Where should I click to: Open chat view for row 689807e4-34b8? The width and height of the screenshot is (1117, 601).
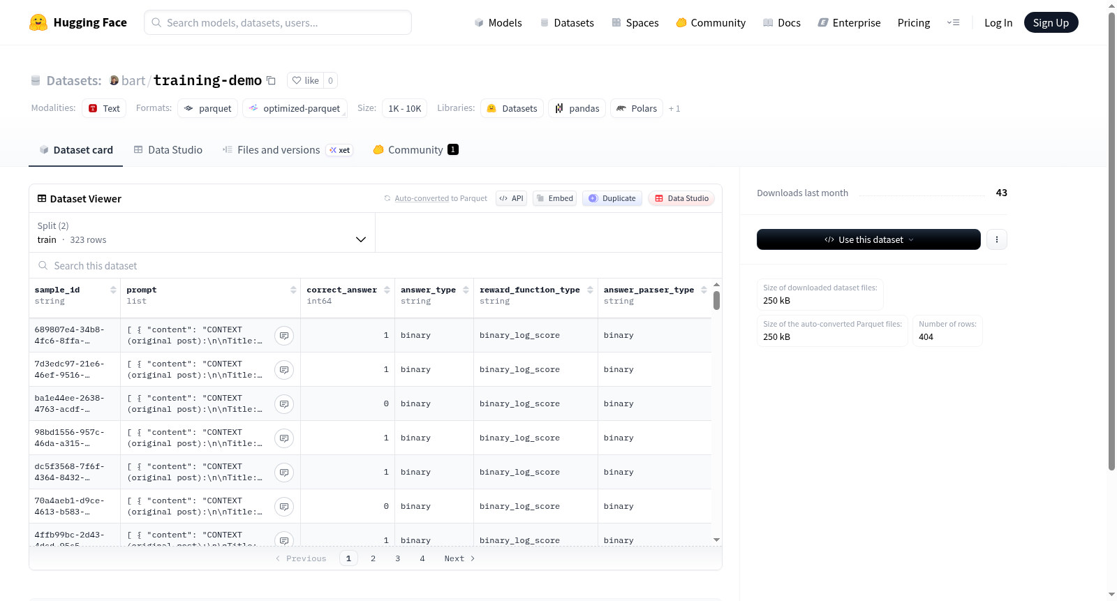click(x=284, y=336)
